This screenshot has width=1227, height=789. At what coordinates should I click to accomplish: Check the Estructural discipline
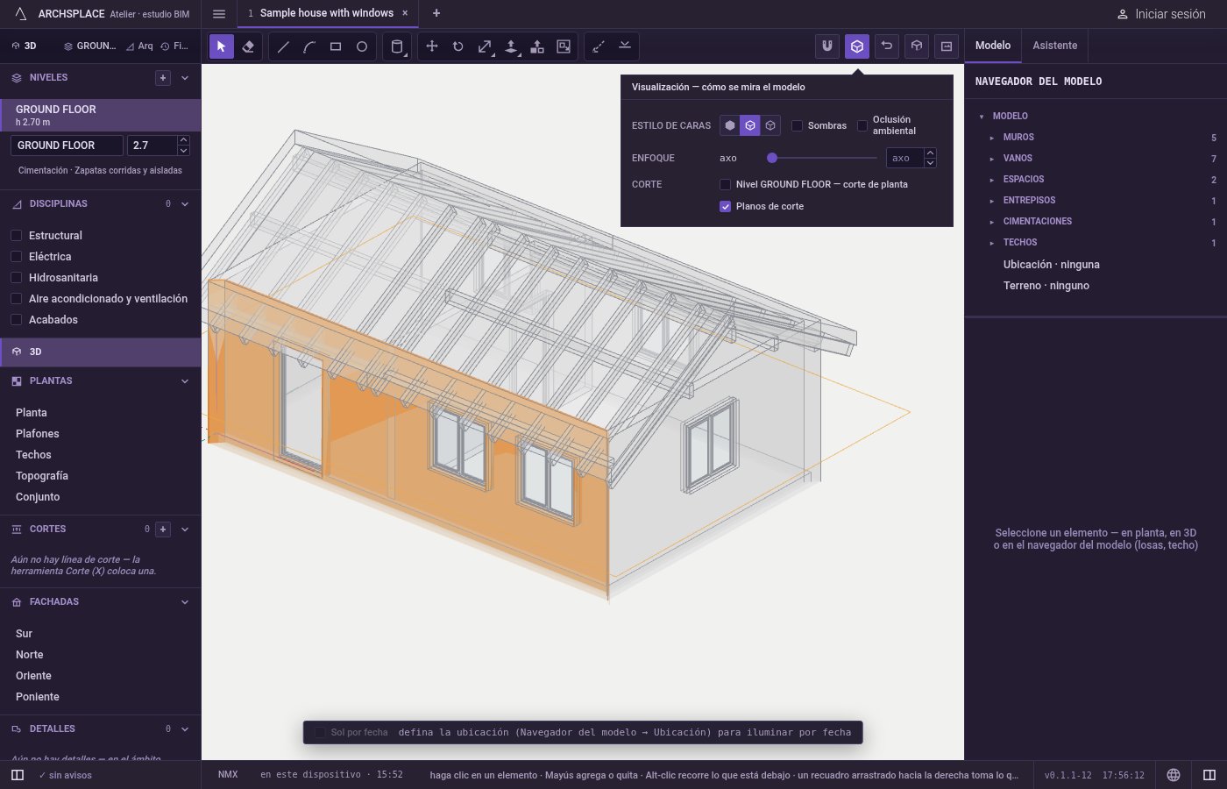[16, 235]
